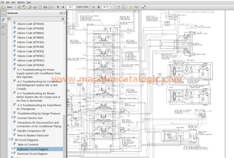This screenshot has width=234, height=158.
Task: Click the create PDF icon
Action: tap(24, 7)
